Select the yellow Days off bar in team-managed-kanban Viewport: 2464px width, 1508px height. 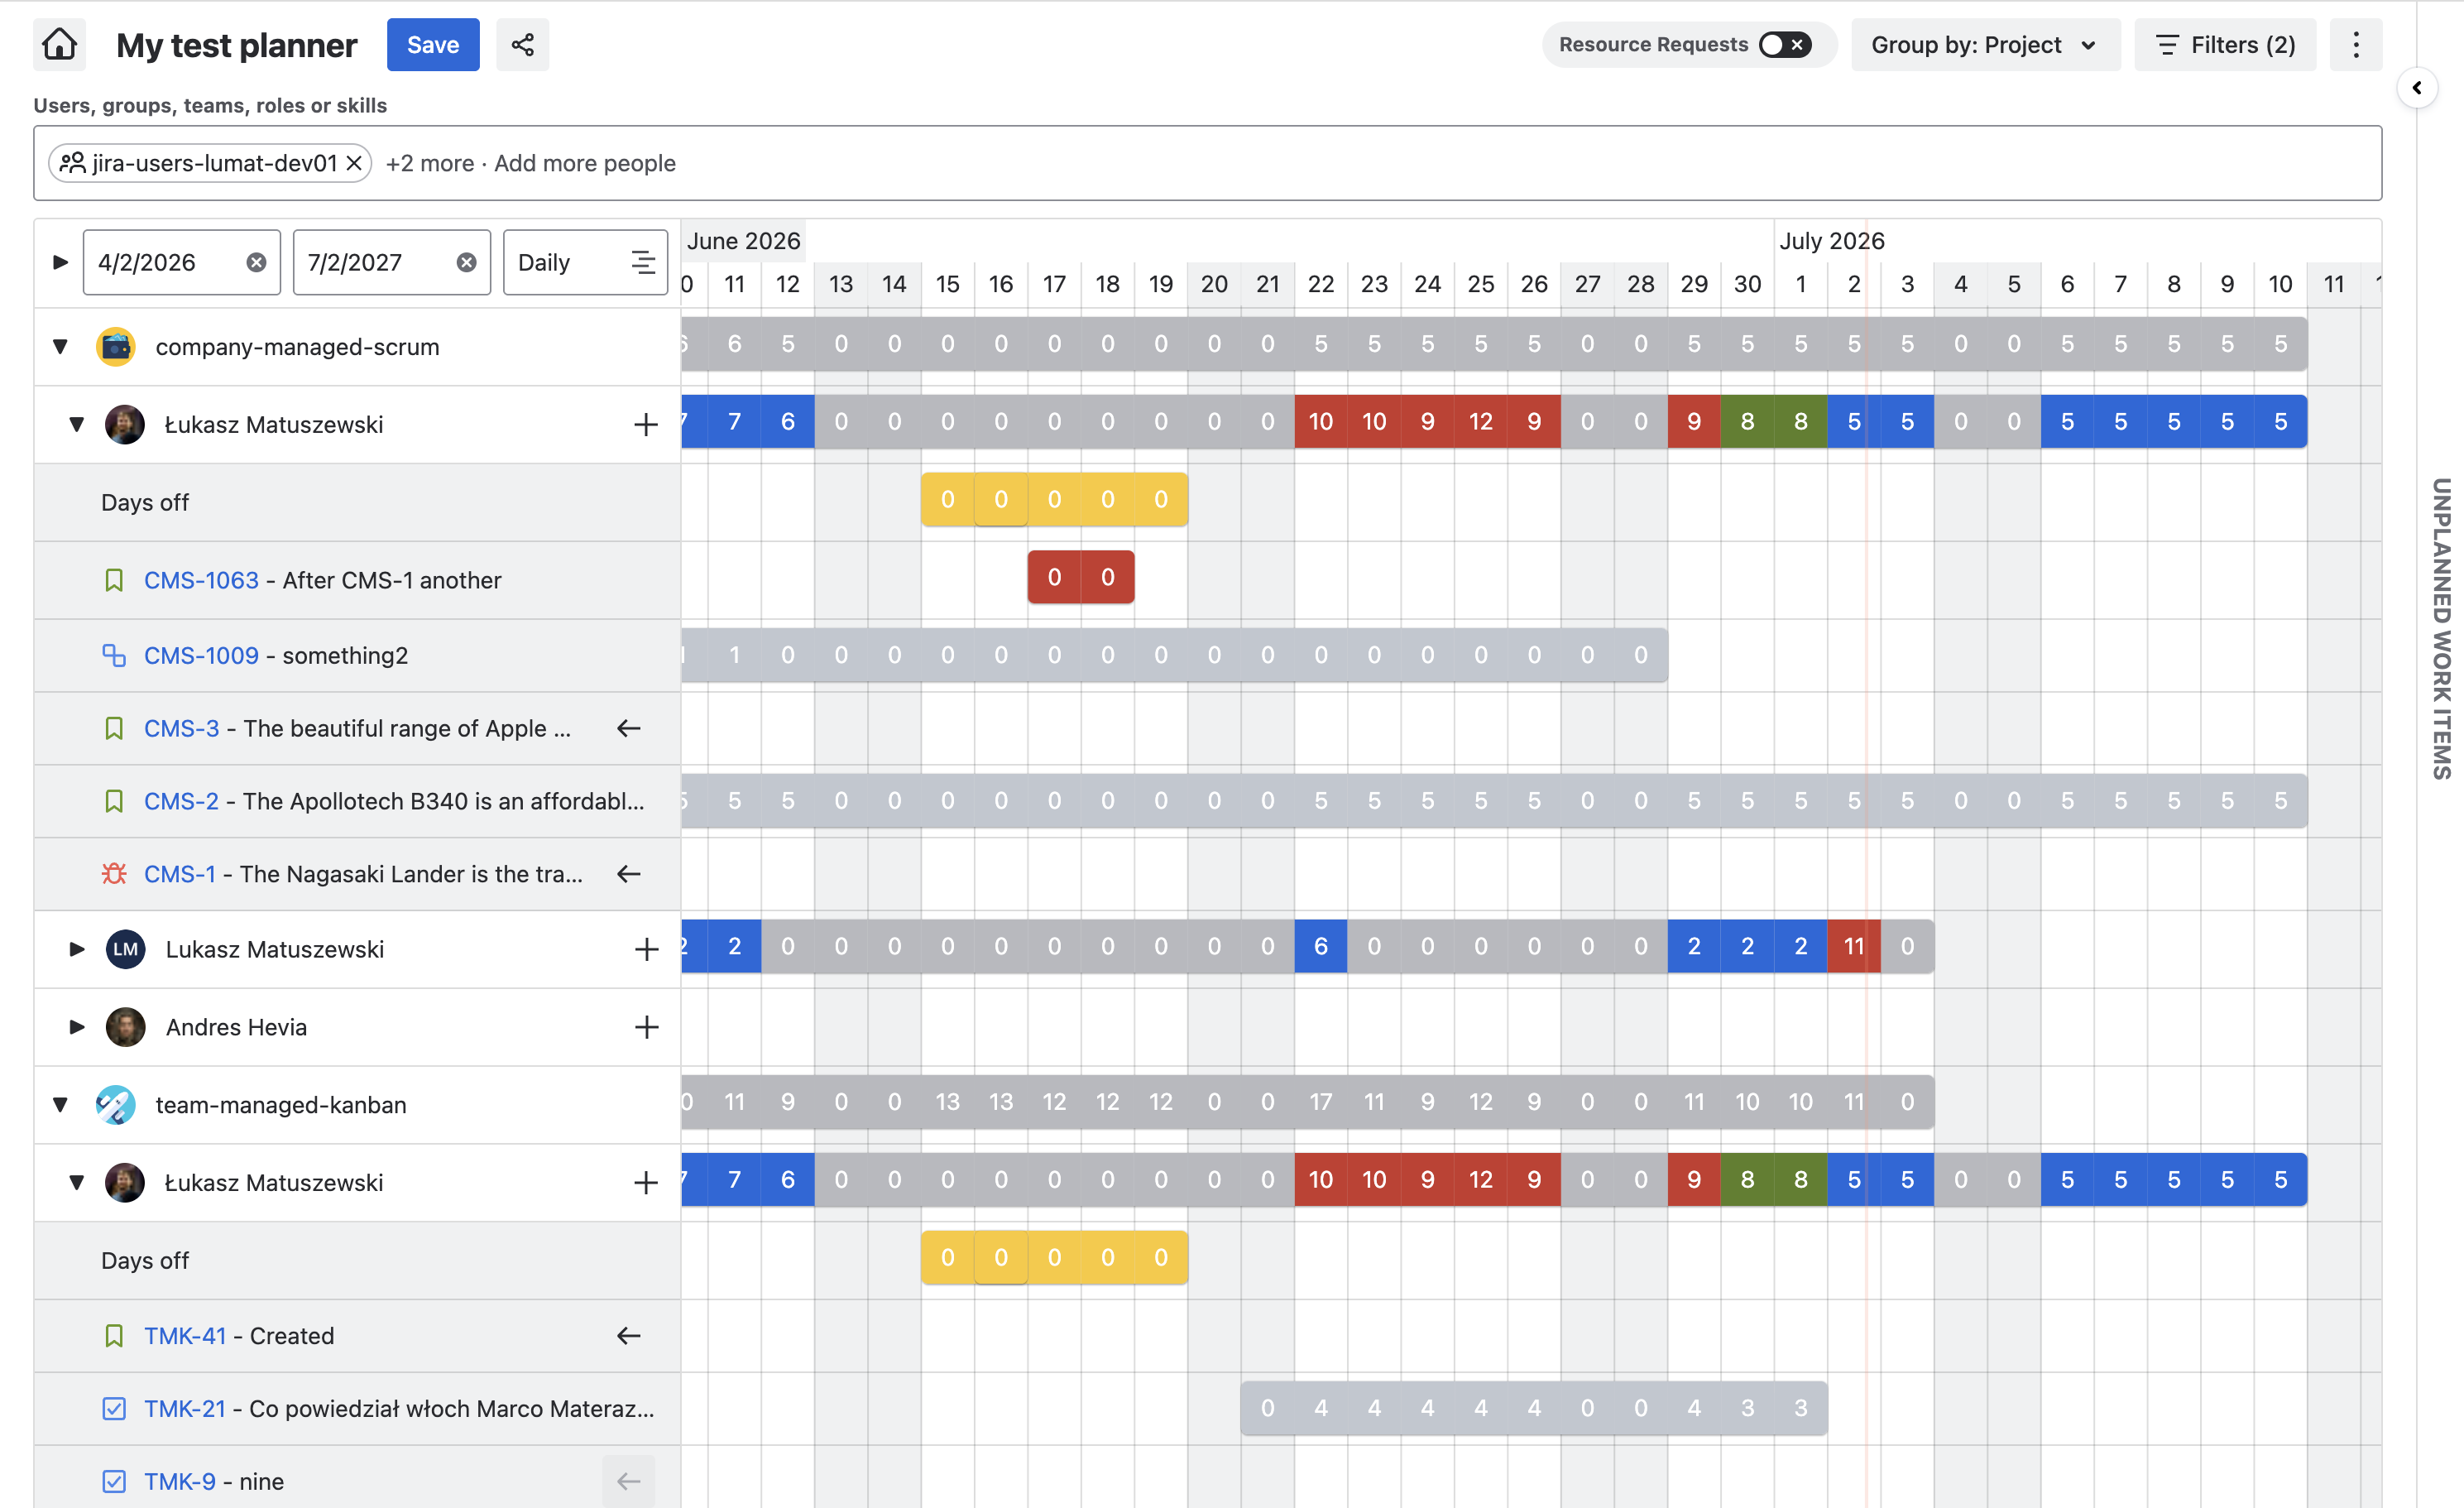tap(1054, 1257)
